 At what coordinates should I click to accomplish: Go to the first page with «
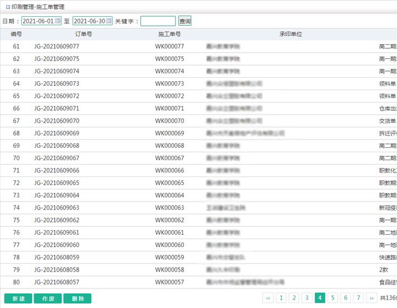tap(268, 298)
